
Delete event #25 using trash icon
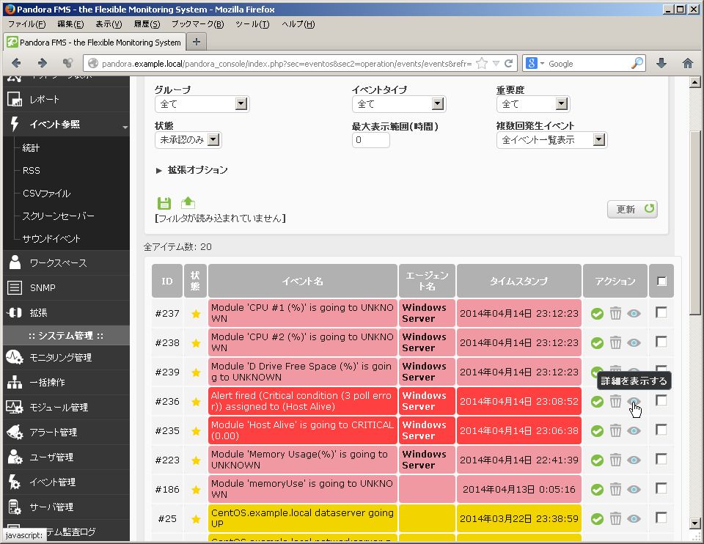point(615,519)
